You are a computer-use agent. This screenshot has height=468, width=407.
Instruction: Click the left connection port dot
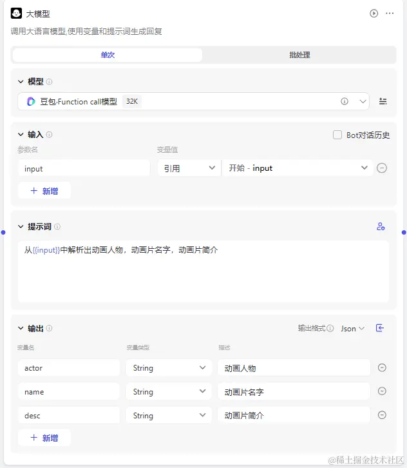[x=3, y=233]
